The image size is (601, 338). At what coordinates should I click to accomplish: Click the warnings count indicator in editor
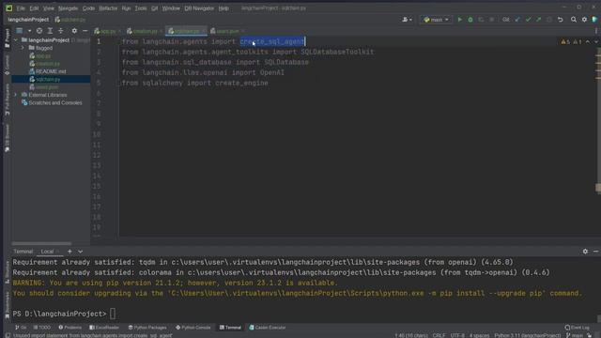[x=565, y=41]
